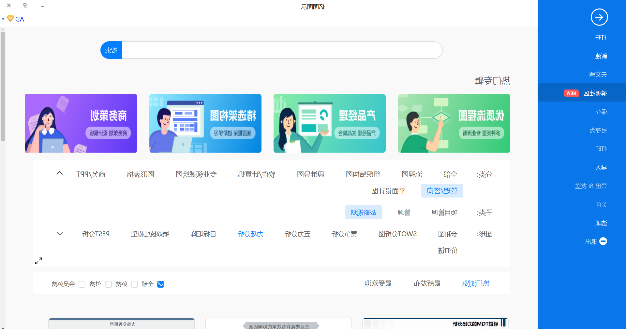626x329 pixels.
Task: Select the 思维导图 category
Action: 310,174
